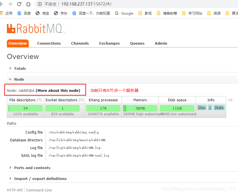Click the Info column header
The image size is (238, 194).
(211, 100)
